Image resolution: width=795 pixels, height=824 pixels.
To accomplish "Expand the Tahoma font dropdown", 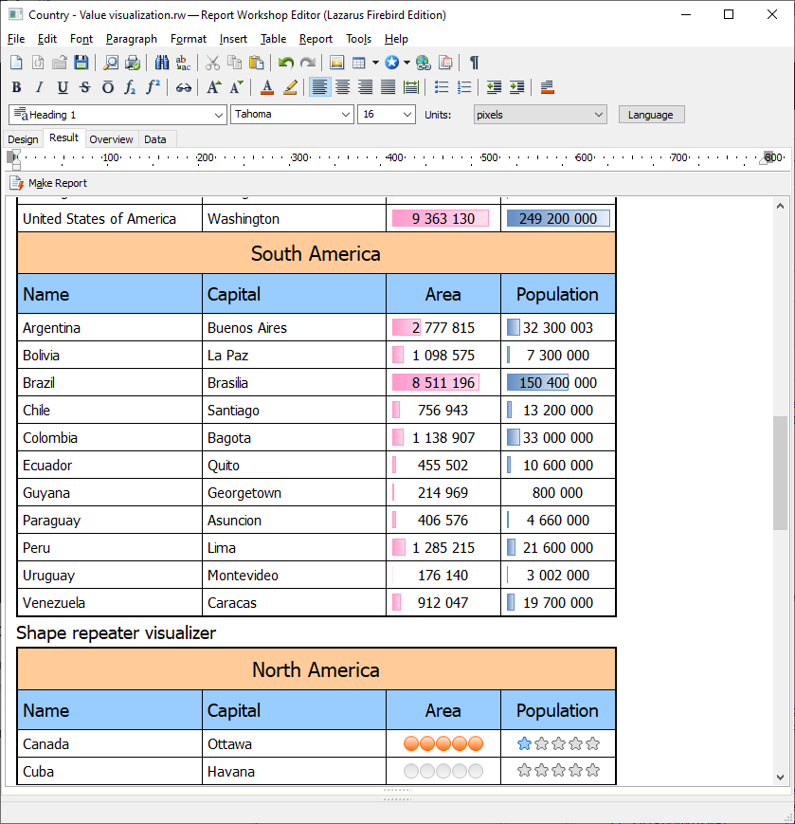I will click(x=345, y=115).
